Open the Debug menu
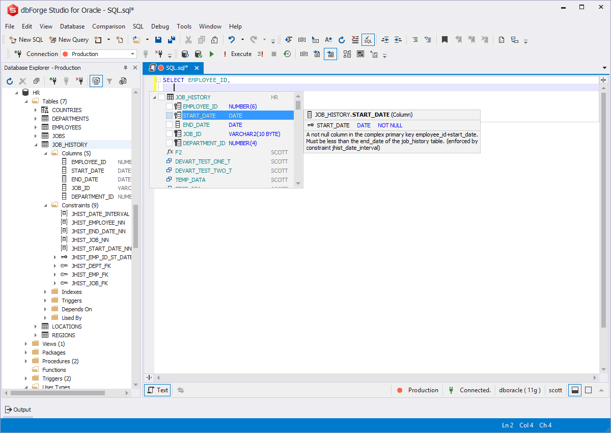The width and height of the screenshot is (611, 433). click(x=160, y=26)
